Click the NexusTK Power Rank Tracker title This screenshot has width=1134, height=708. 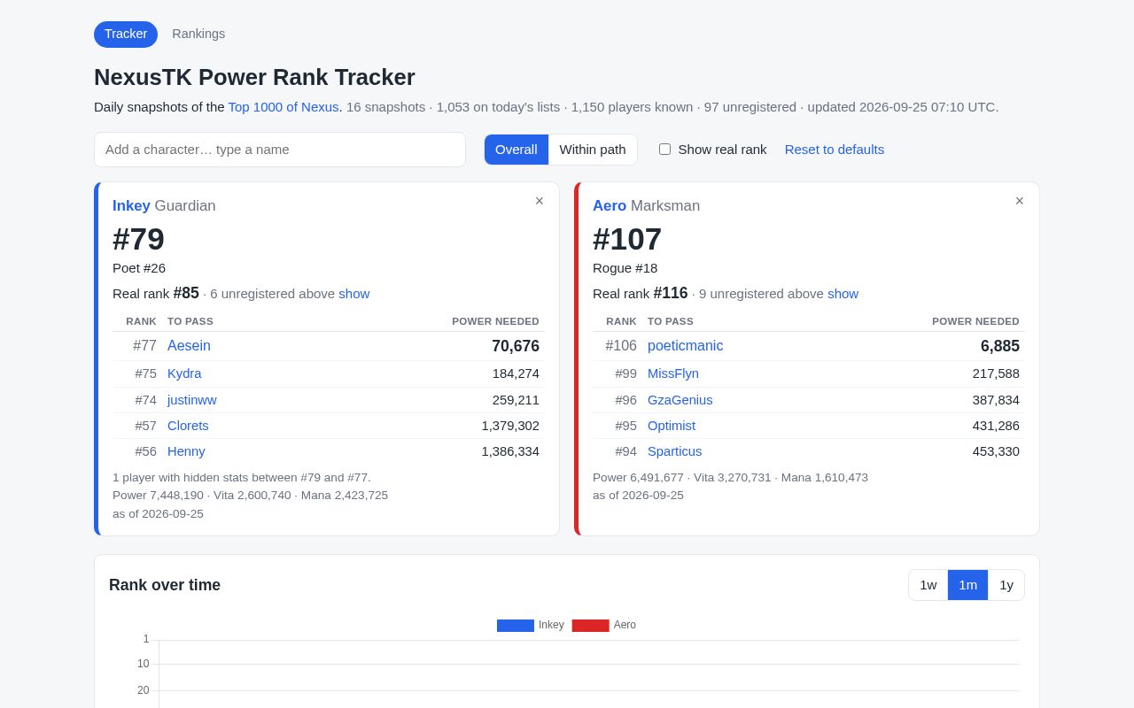[x=254, y=77]
